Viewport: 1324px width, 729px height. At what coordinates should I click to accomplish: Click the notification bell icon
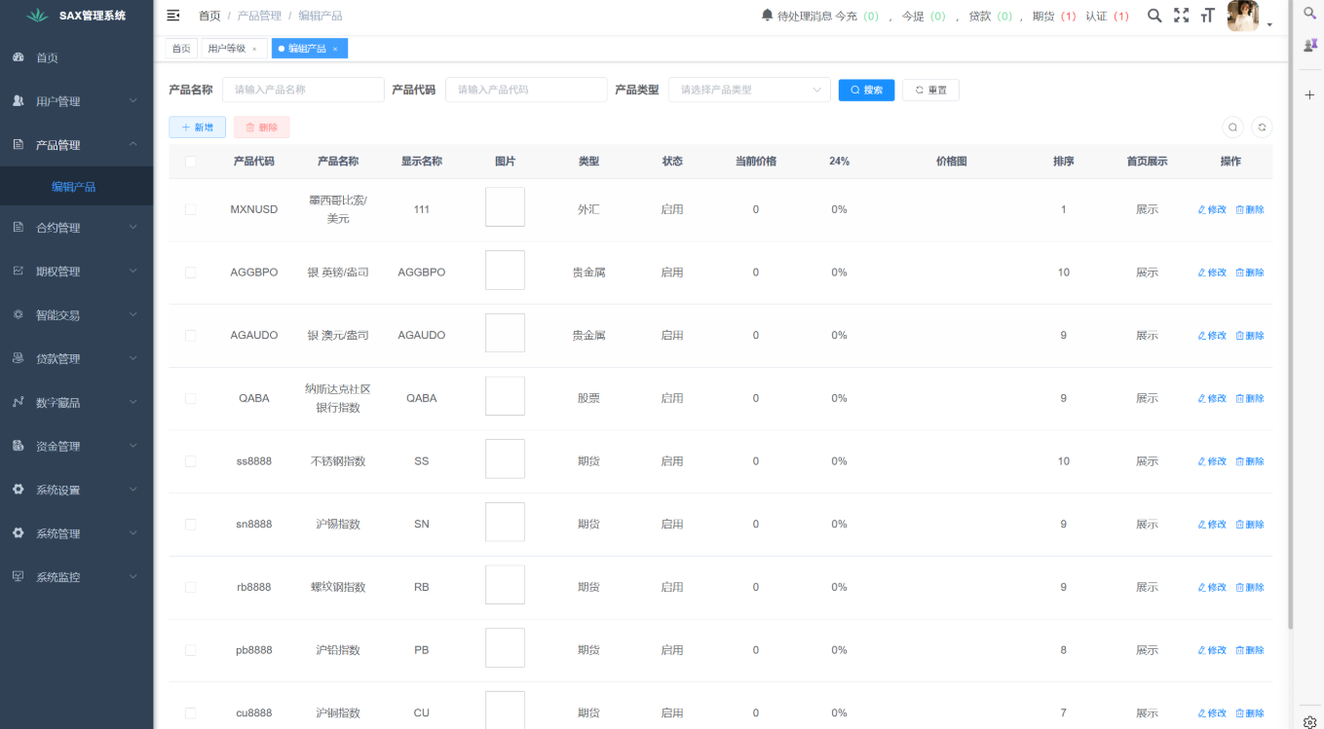pyautogui.click(x=767, y=16)
